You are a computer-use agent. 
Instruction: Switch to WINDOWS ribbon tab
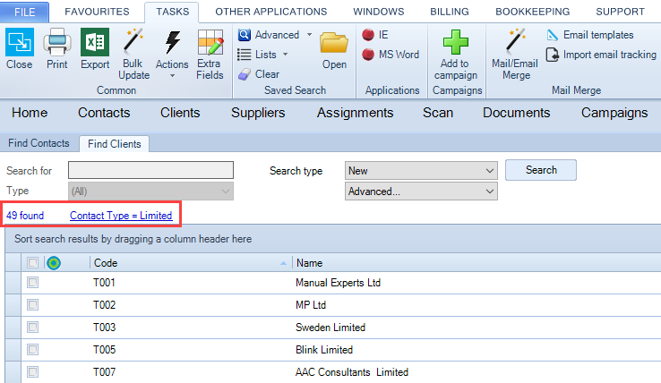coord(379,12)
